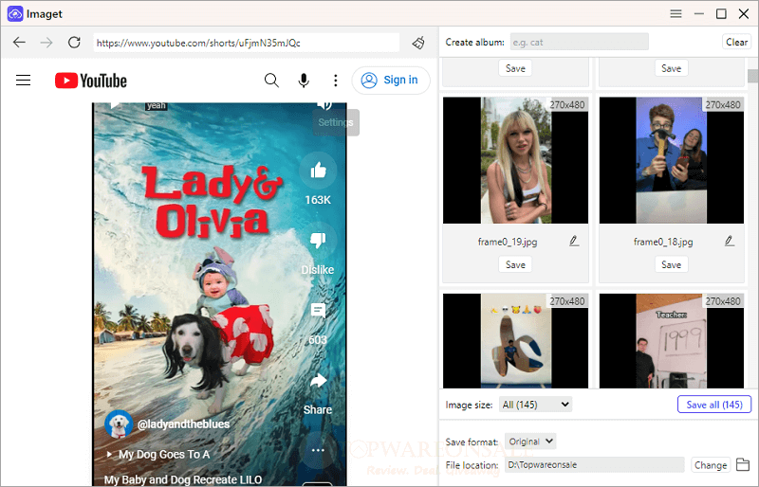
Task: Click the frame0_18.jpg filename
Action: [663, 242]
